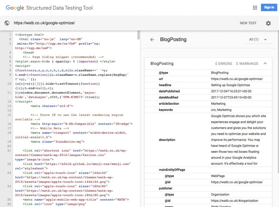Start a NEW TEST
279x207 pixels.
click(x=248, y=23)
